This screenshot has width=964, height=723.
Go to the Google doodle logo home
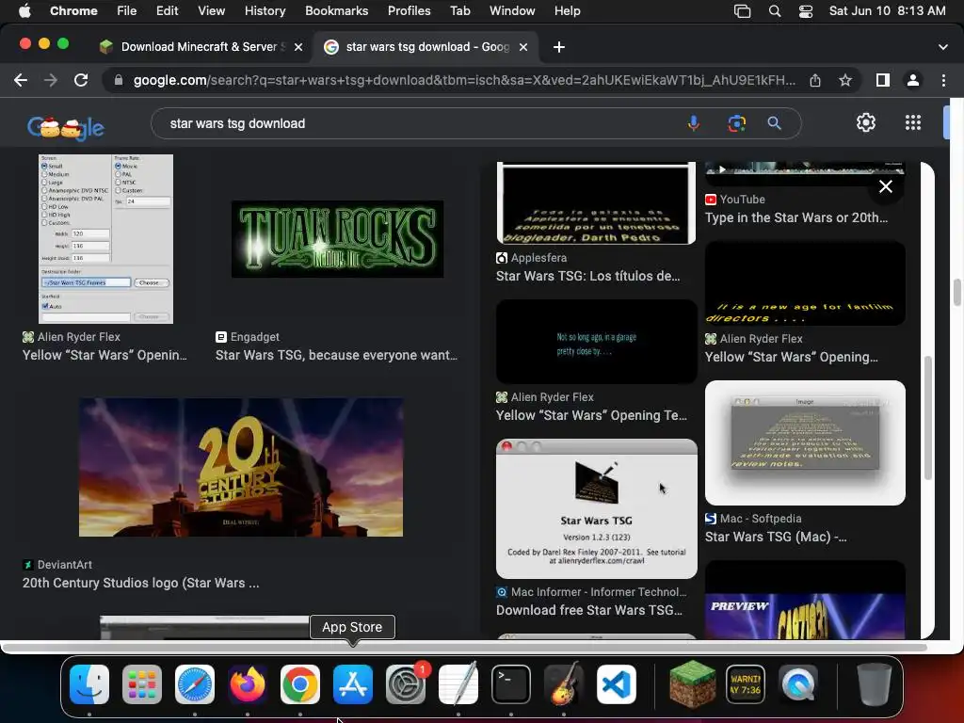(66, 127)
